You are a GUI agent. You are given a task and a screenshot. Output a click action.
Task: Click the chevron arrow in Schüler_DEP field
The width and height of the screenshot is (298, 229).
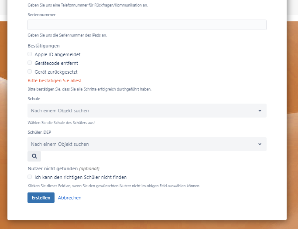click(260, 144)
